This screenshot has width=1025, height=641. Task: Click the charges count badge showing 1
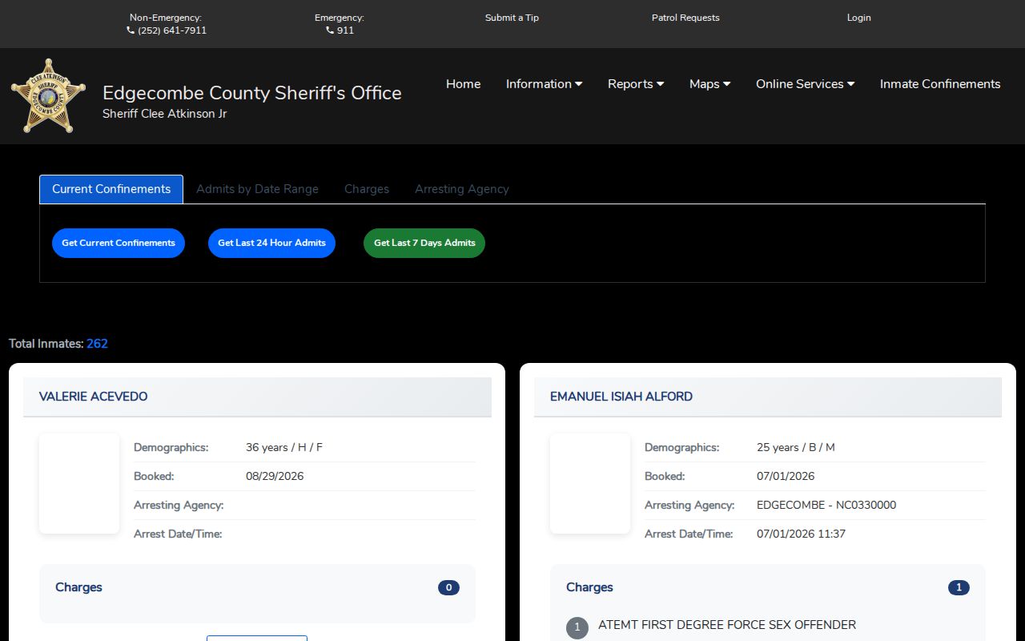click(x=959, y=587)
